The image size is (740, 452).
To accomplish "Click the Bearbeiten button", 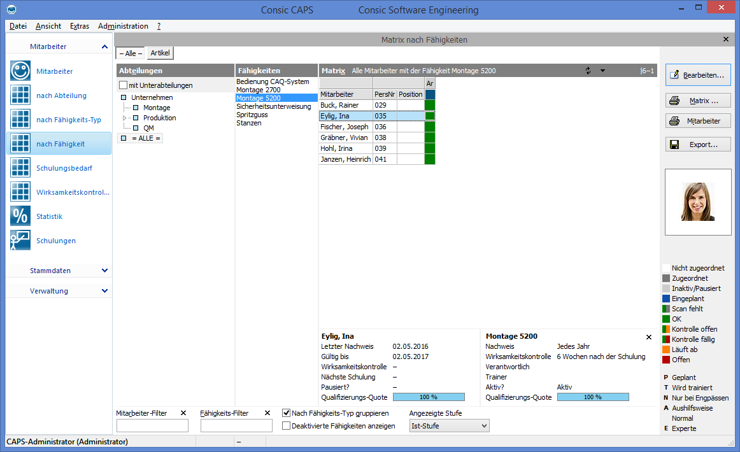I will click(x=698, y=75).
